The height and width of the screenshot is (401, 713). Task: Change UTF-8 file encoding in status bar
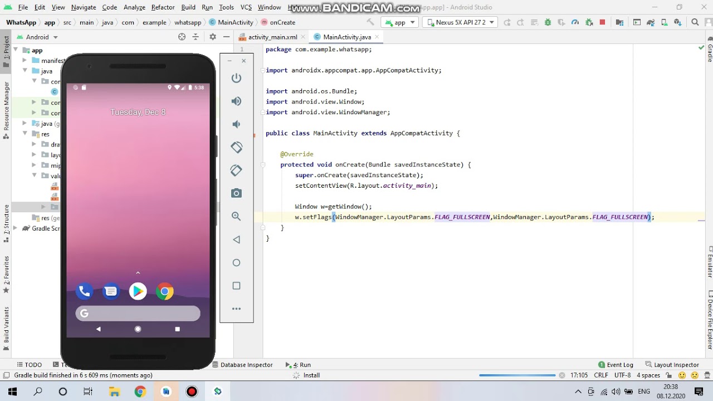(622, 375)
